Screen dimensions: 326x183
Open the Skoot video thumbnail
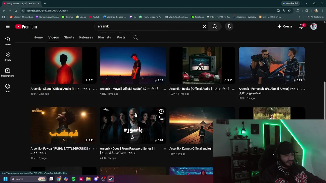coord(63,65)
